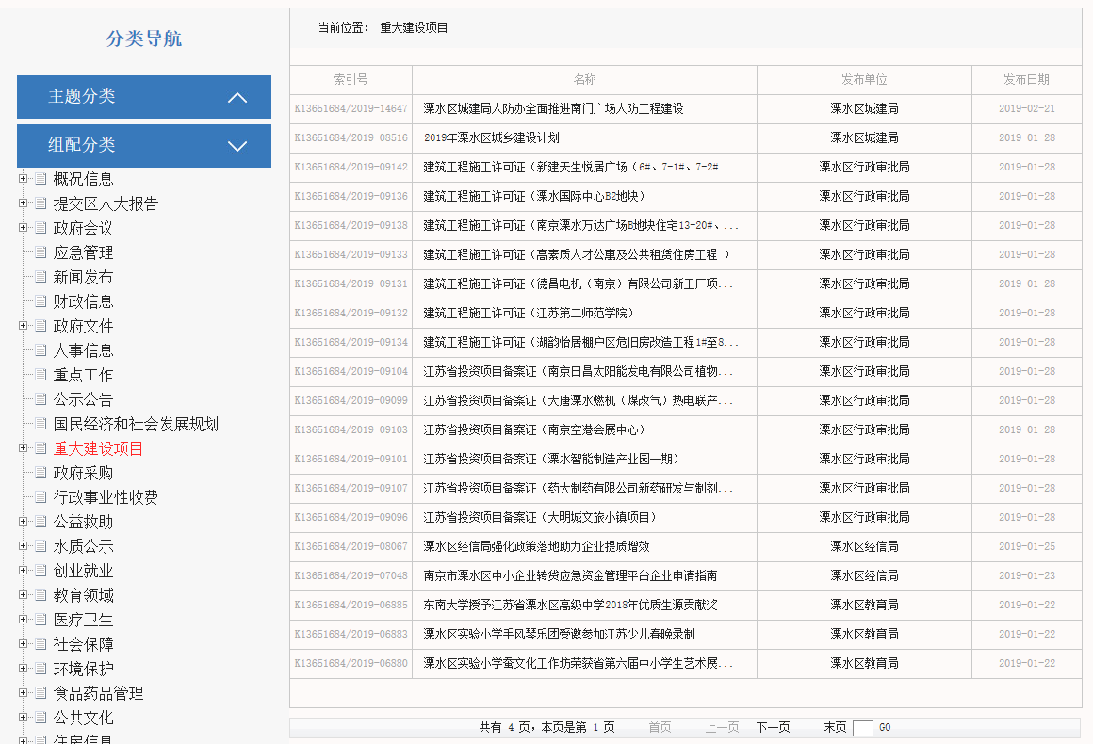
Task: Open 国民经济和社会发展规划 category
Action: point(136,425)
